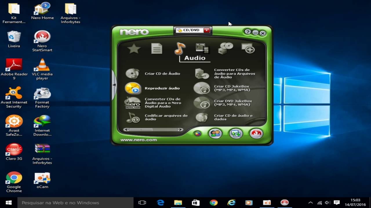This screenshot has height=208, width=371.
Task: Select the Nero StartSmart desktop shortcut
Action: 42,41
